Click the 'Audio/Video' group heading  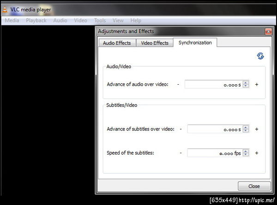119,67
